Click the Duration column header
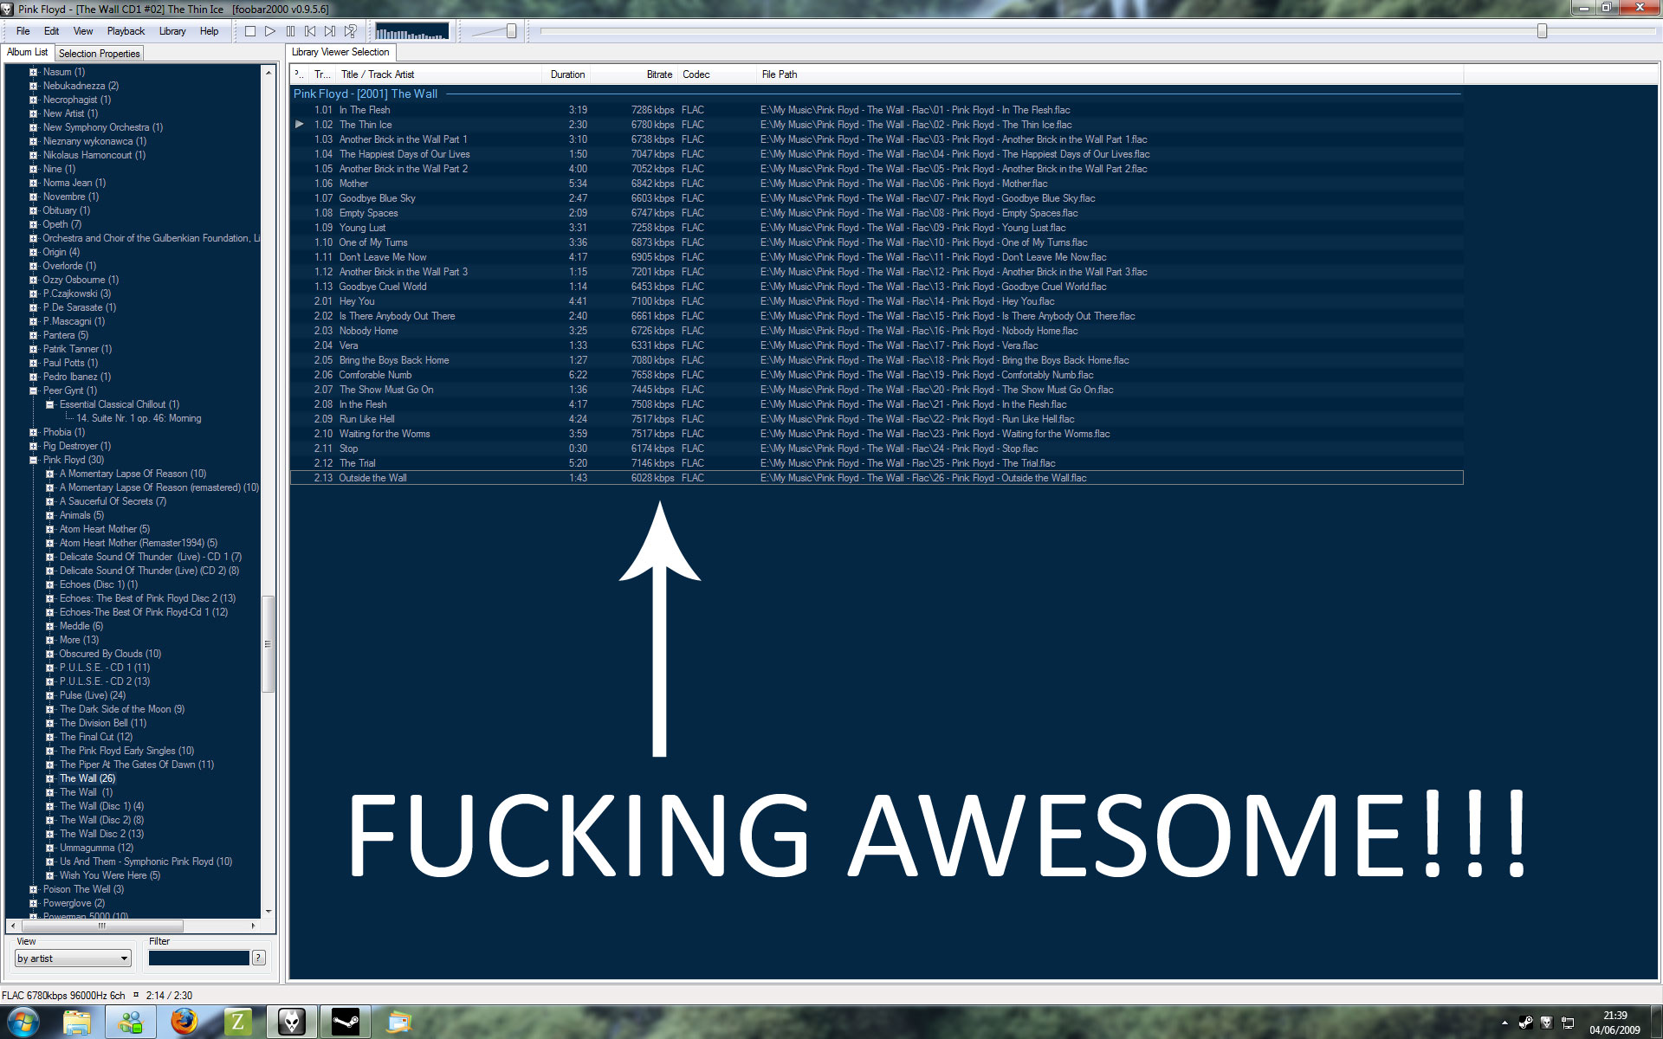The height and width of the screenshot is (1039, 1663). click(x=567, y=74)
